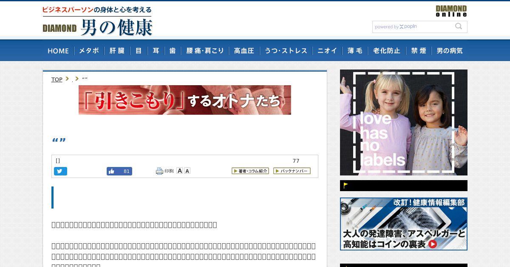Open the HOME menu item

point(58,50)
